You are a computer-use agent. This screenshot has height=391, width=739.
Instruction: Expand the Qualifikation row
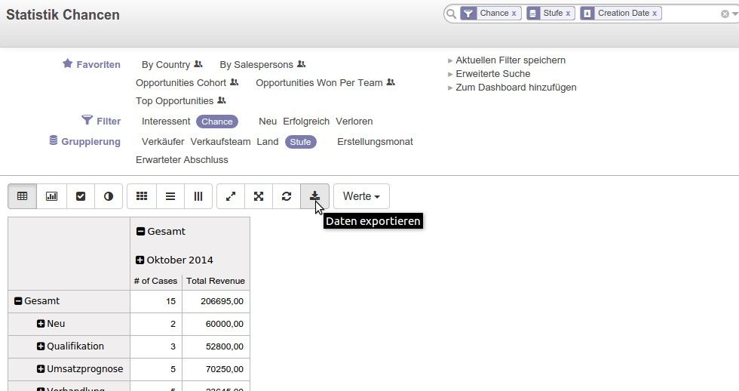tap(41, 346)
